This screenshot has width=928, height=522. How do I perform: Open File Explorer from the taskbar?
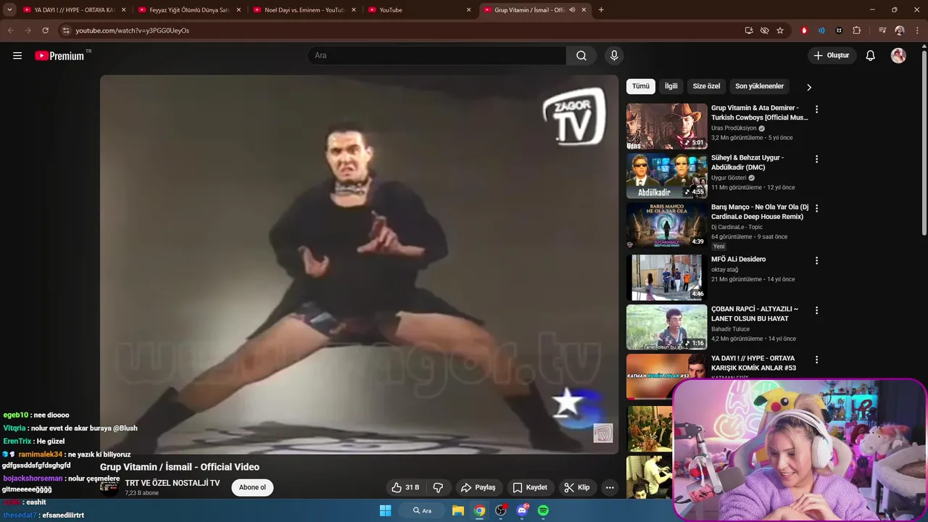[x=458, y=510]
